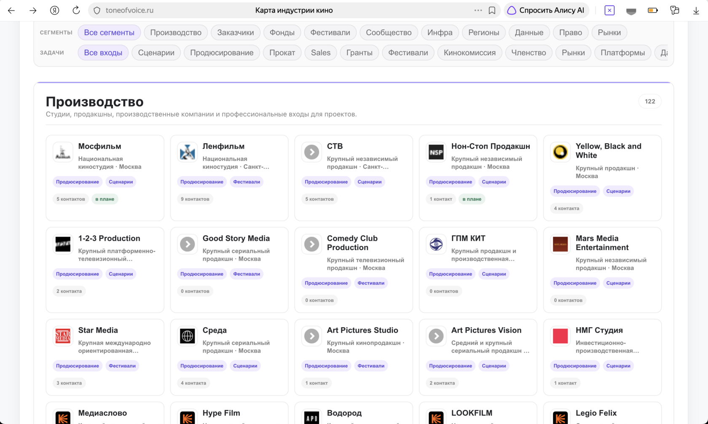
Task: Click 0 контактов on Good Story Media card
Action: coord(195,291)
